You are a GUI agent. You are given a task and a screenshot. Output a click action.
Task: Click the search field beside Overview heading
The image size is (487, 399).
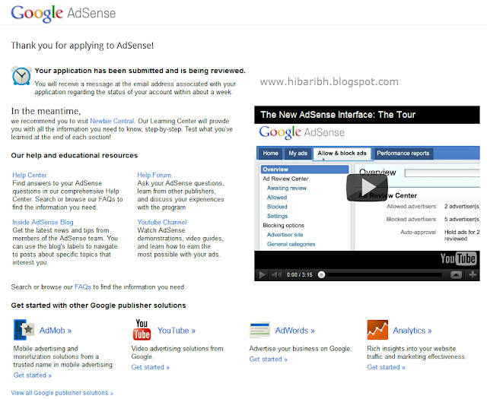(x=443, y=173)
